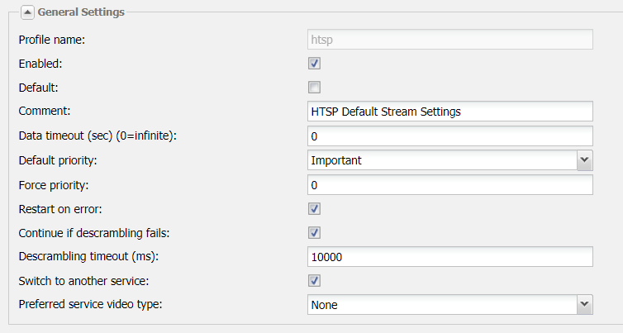The height and width of the screenshot is (333, 623).
Task: Click the greyed-out Profile name field
Action: pyautogui.click(x=449, y=39)
